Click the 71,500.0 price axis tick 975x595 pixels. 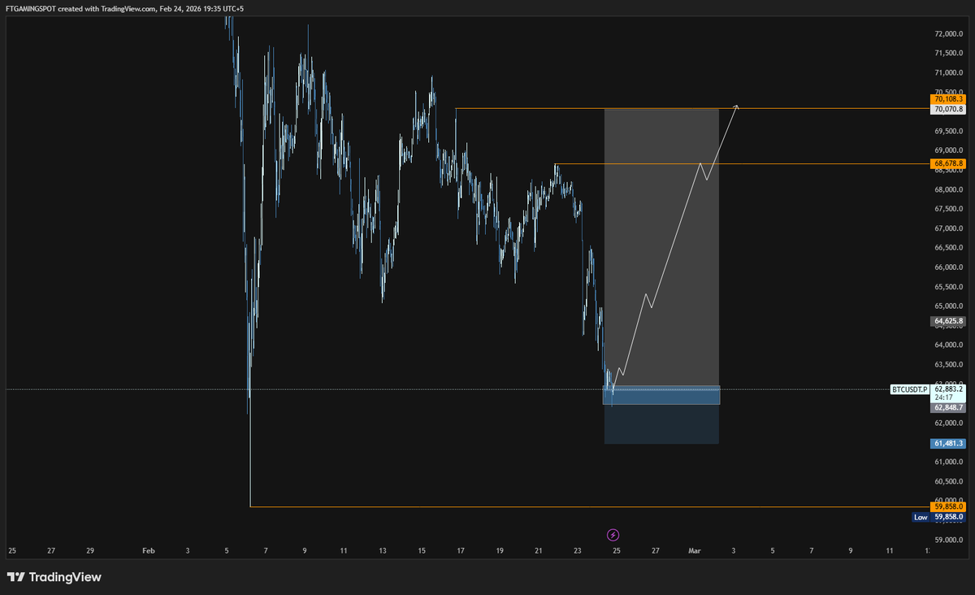949,54
